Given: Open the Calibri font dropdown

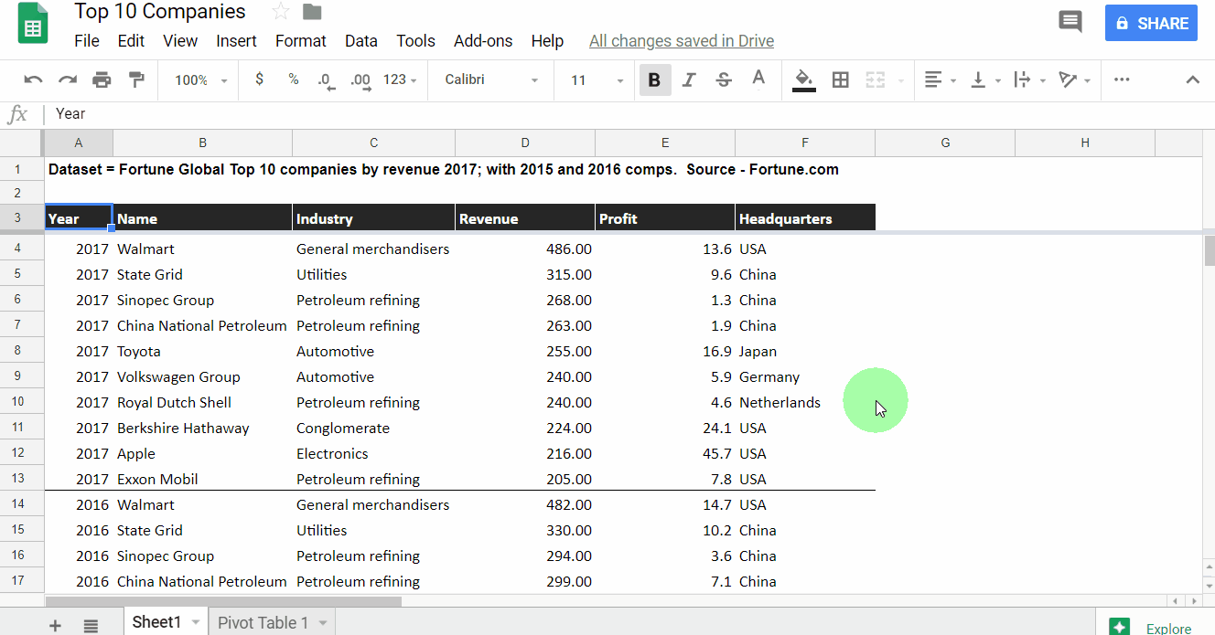Looking at the screenshot, I should [x=491, y=79].
